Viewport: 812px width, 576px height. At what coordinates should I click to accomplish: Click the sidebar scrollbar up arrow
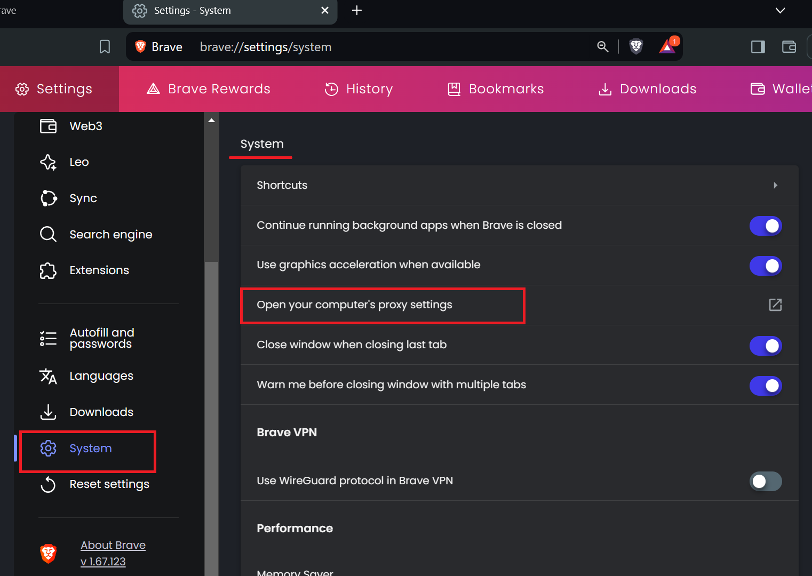(212, 121)
